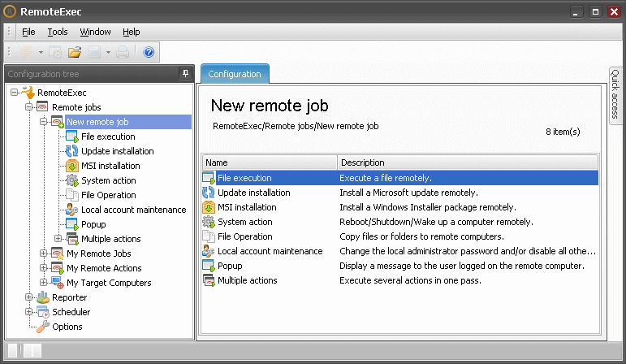Image resolution: width=626 pixels, height=364 pixels.
Task: Open the Window menu
Action: (95, 32)
